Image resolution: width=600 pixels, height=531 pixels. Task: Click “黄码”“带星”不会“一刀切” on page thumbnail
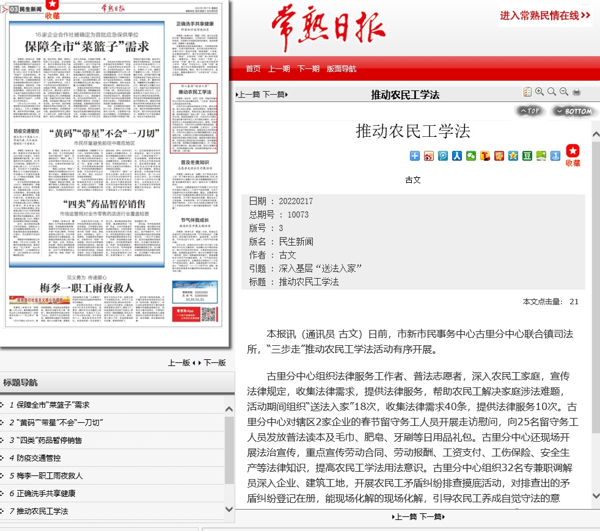coord(104,158)
